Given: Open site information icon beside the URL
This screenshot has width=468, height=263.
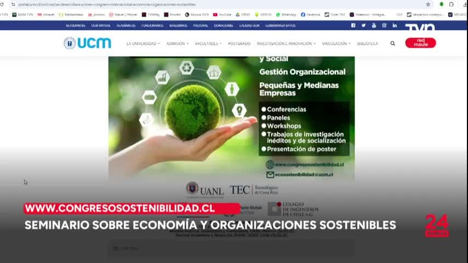Looking at the screenshot, I should [13, 4].
